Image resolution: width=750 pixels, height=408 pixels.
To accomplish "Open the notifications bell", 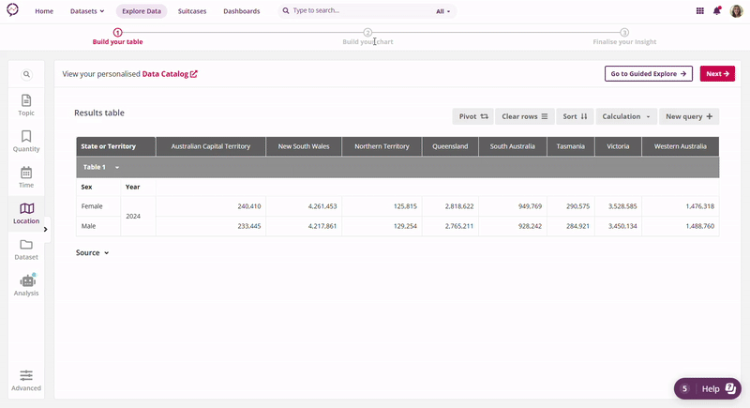I will [717, 11].
